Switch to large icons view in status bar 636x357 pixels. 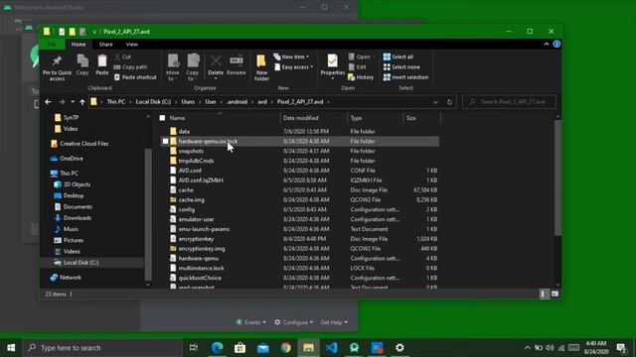555,294
